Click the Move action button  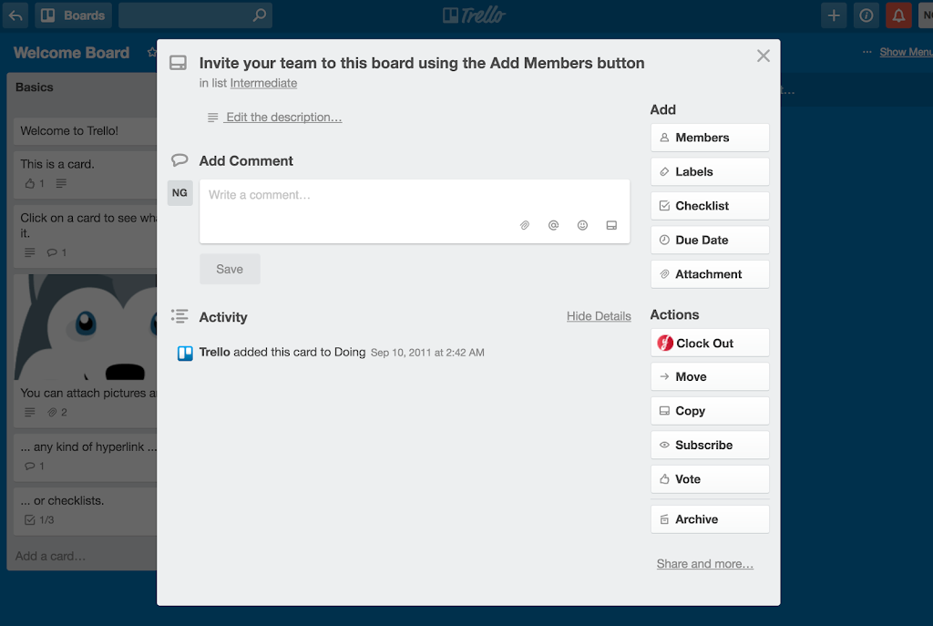point(710,376)
